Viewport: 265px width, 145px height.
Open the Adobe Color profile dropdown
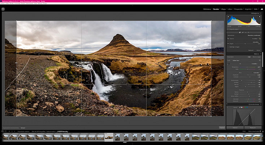(x=236, y=61)
